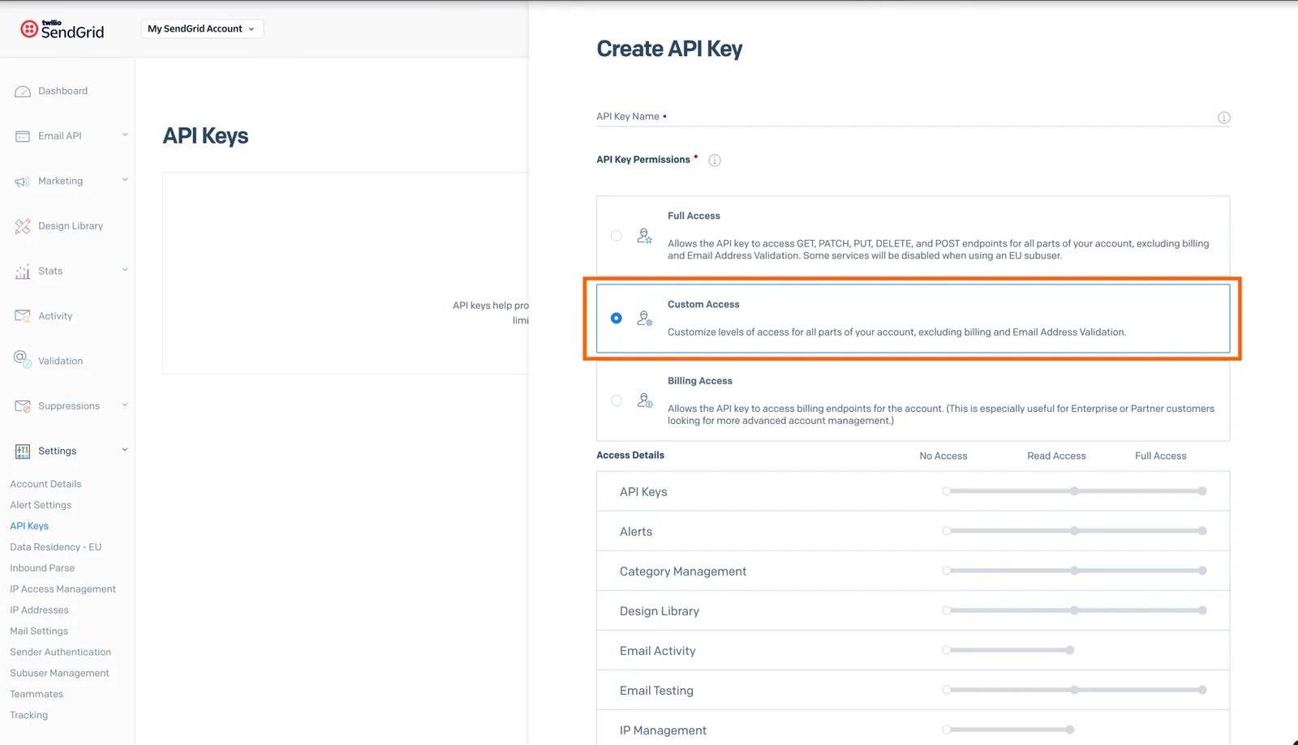Select the Billing Access radio button
The height and width of the screenshot is (745, 1298).
point(617,400)
